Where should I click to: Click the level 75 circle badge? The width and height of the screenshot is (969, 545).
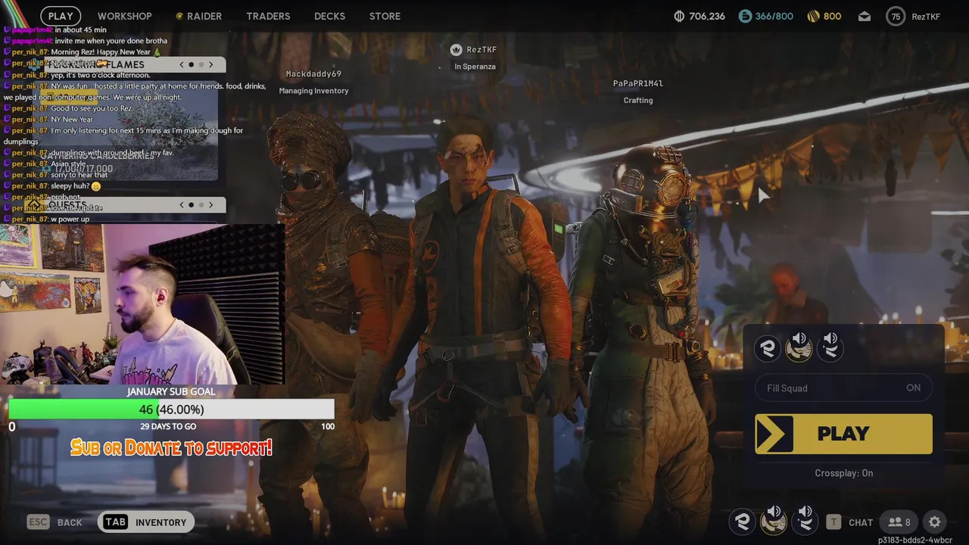tap(896, 16)
